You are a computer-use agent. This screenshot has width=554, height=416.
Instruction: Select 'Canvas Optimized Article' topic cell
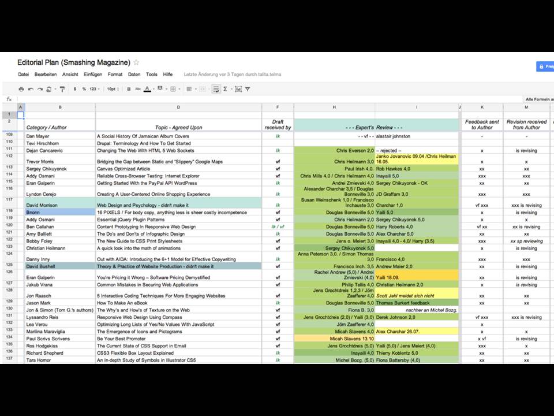(x=178, y=169)
